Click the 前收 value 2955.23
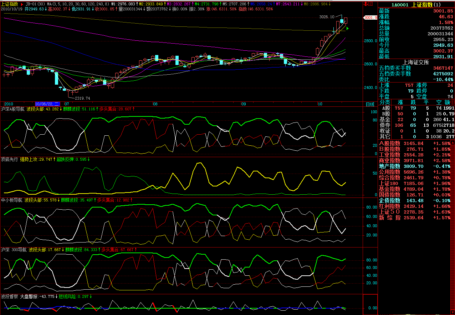This screenshot has width=455, height=315. (x=443, y=39)
